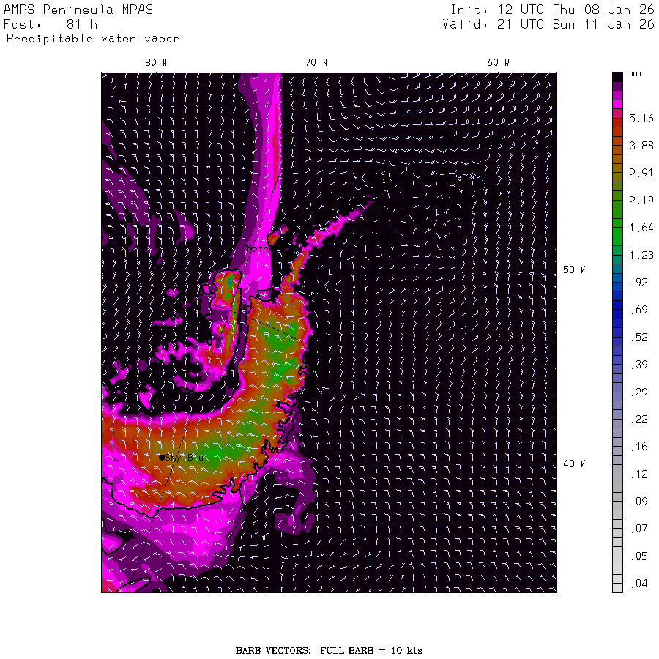This screenshot has width=659, height=659.
Task: Select the 5.16 mm colorbar label
Action: 641,119
